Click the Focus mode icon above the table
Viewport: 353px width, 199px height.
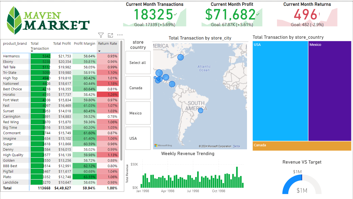point(110,35)
